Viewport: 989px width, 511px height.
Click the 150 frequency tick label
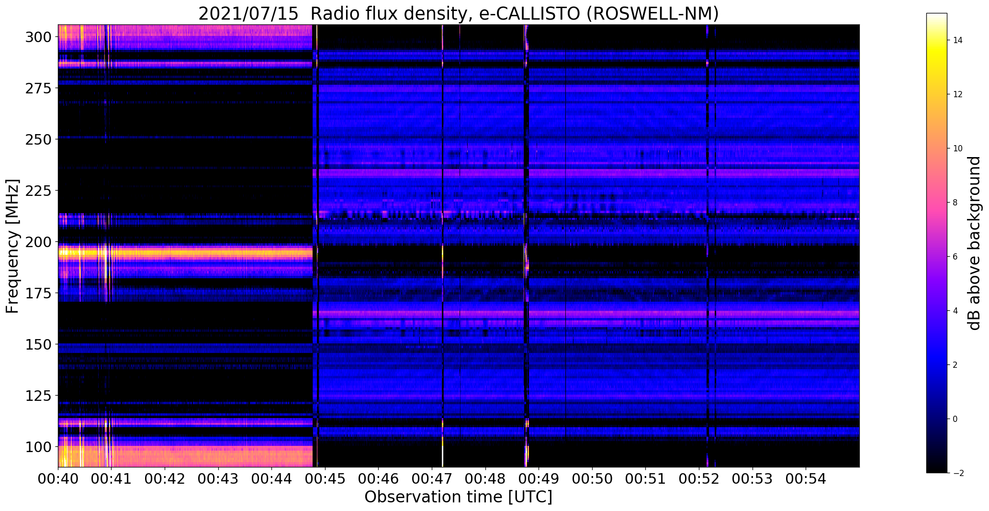pyautogui.click(x=39, y=344)
